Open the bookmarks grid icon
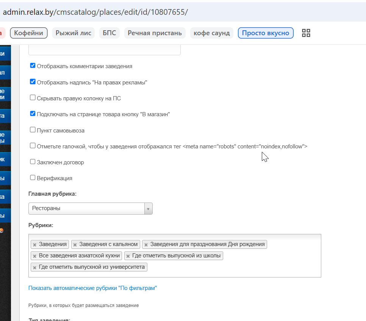This screenshot has height=321, width=366. (306, 33)
